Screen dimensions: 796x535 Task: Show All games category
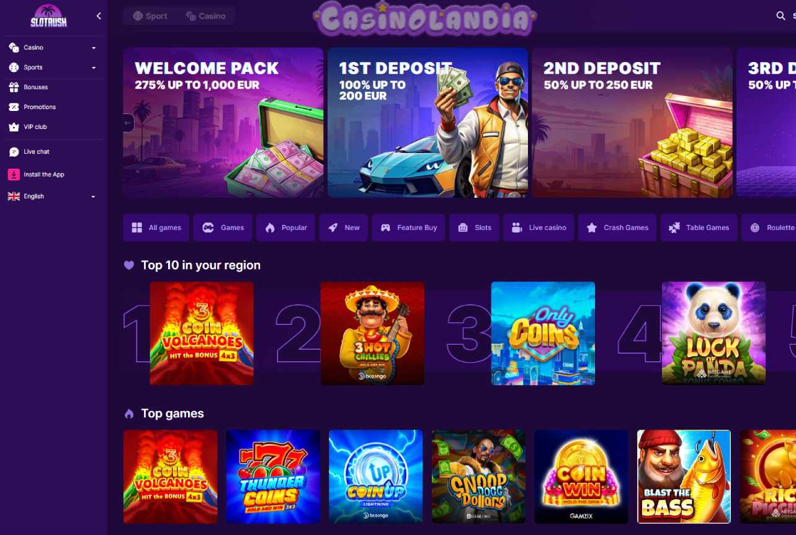pos(156,228)
